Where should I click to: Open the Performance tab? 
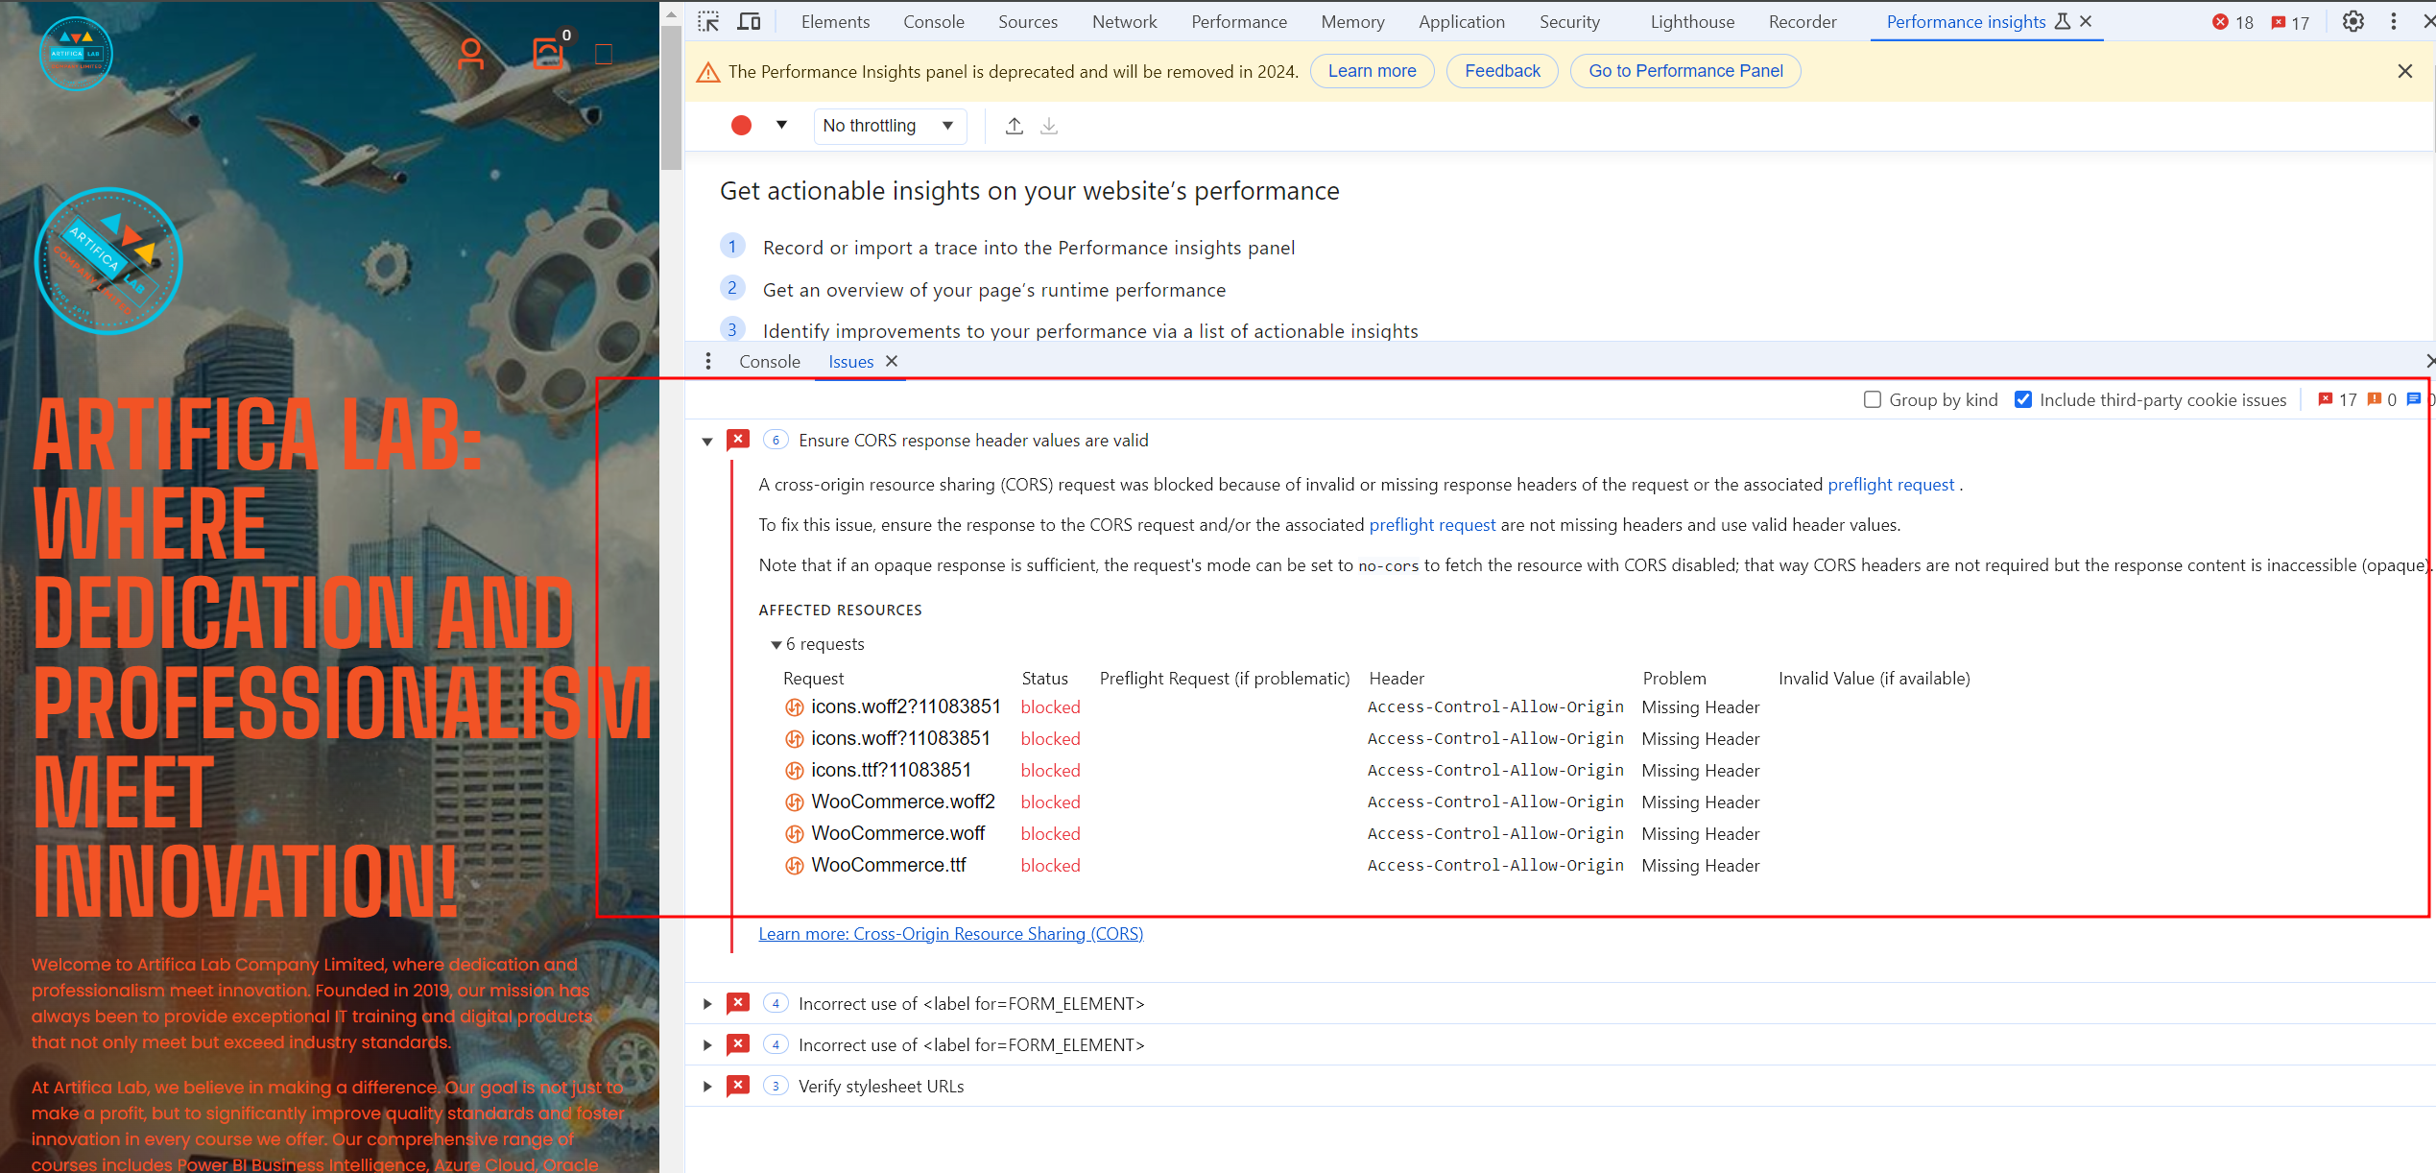(1238, 21)
